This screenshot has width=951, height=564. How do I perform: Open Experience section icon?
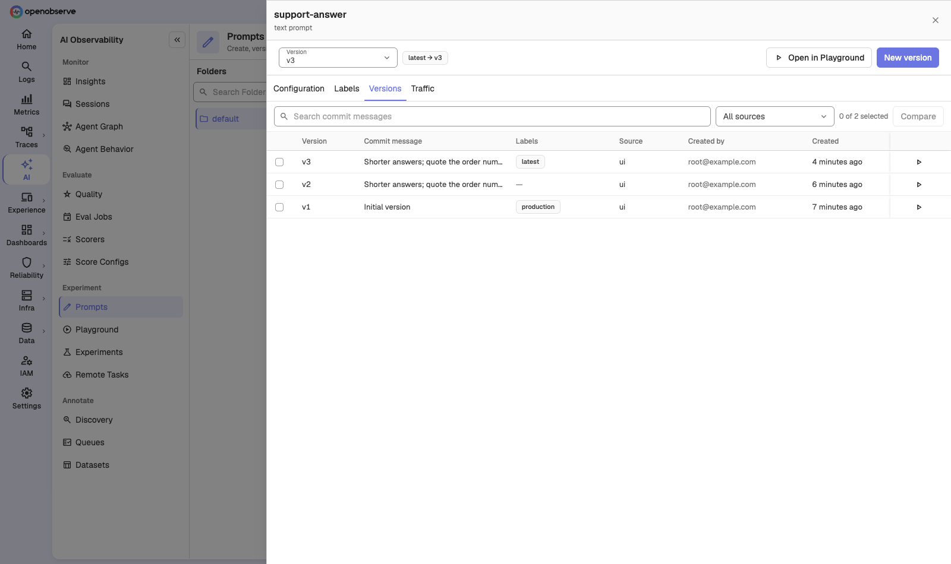(x=26, y=197)
